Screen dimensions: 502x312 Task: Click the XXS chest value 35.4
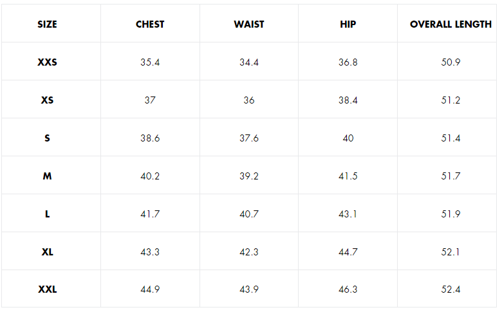pyautogui.click(x=150, y=62)
